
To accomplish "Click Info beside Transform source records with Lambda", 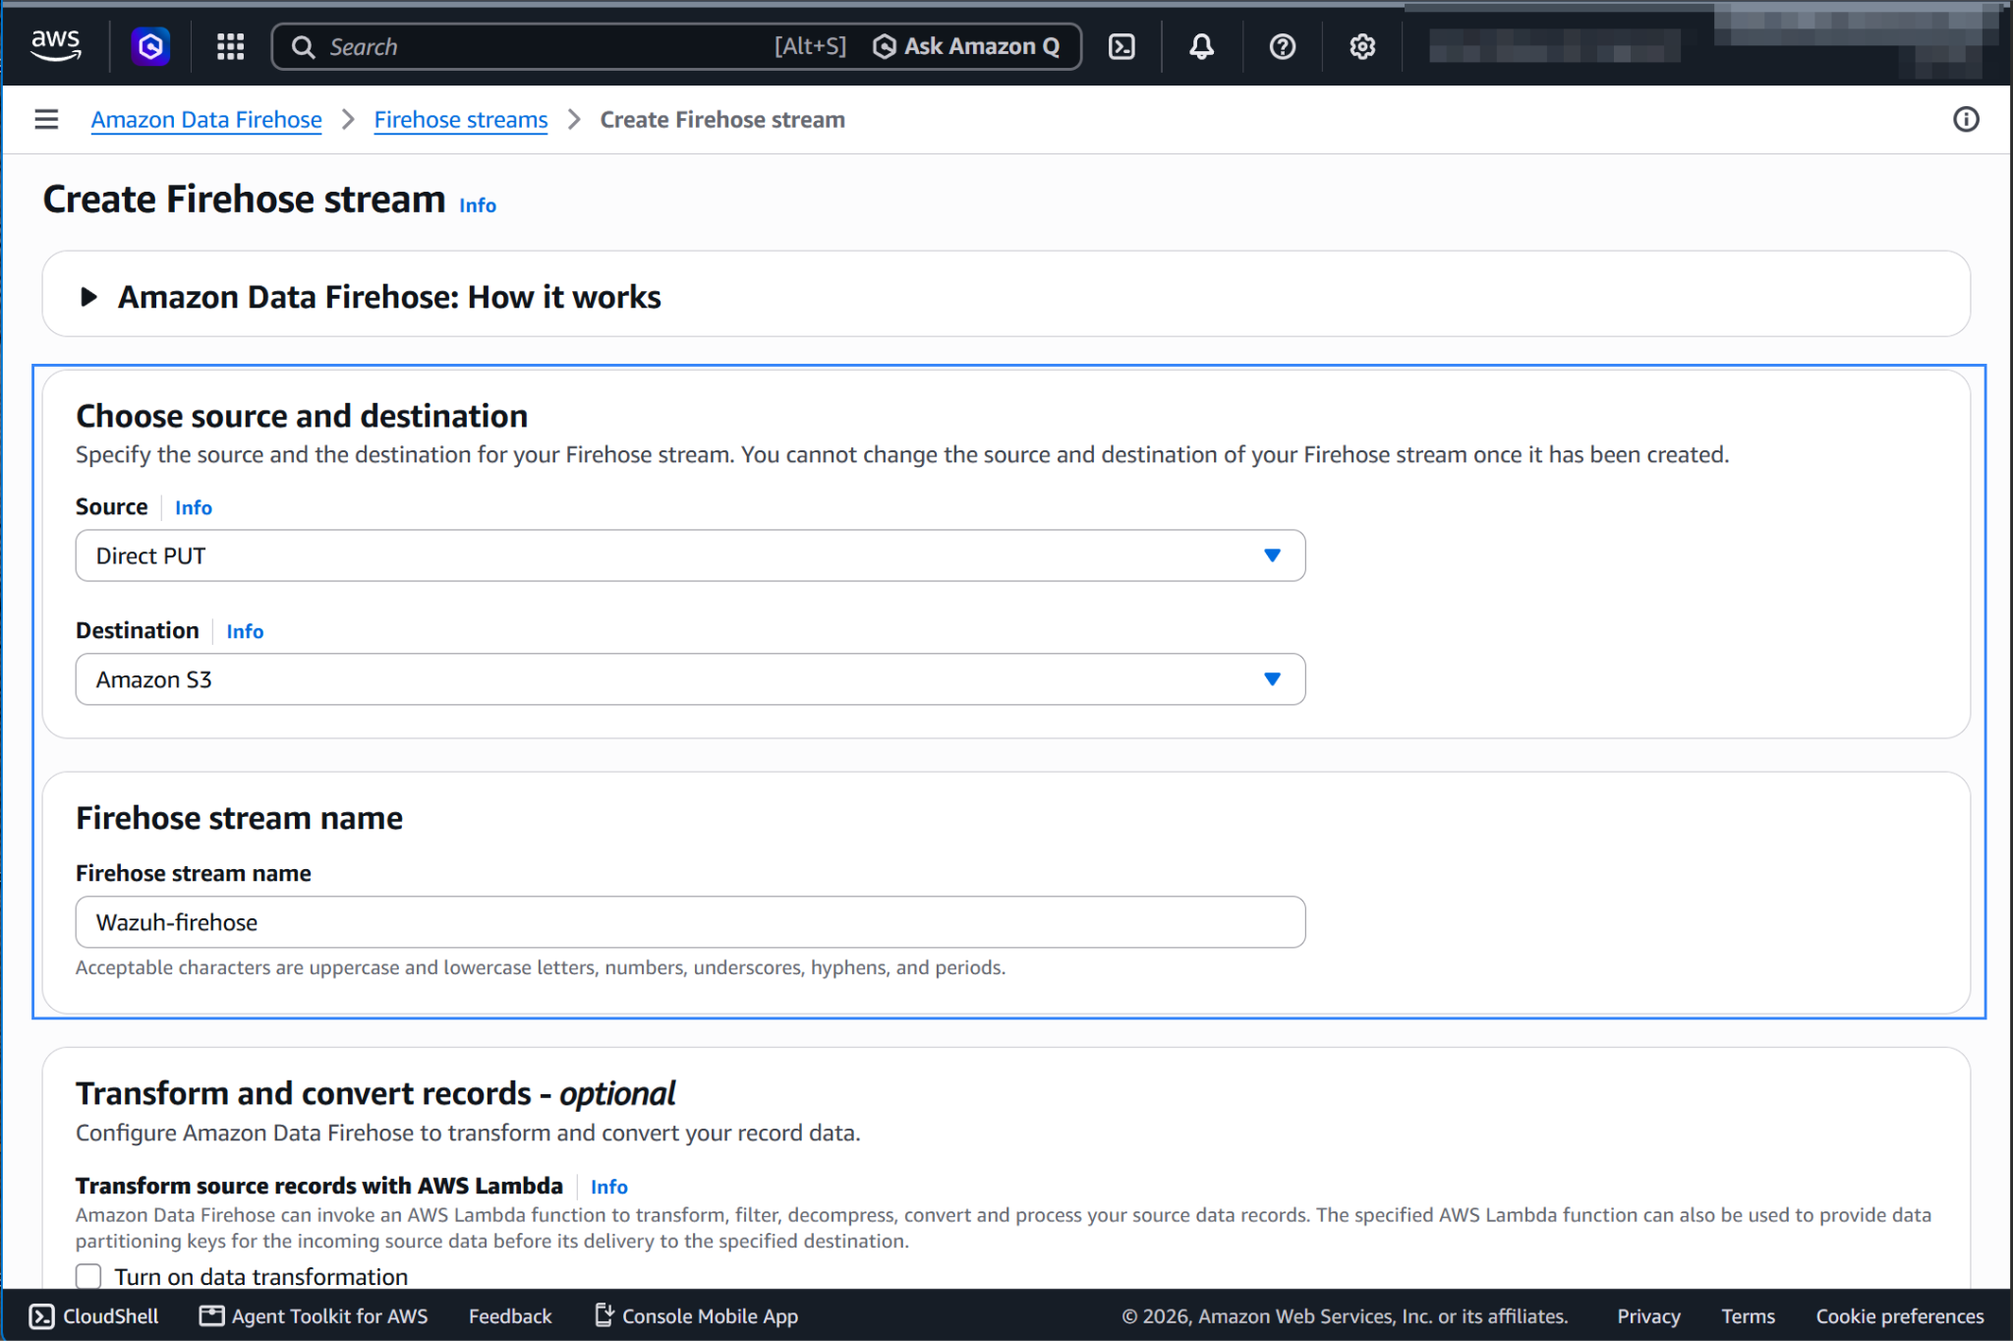I will point(608,1187).
